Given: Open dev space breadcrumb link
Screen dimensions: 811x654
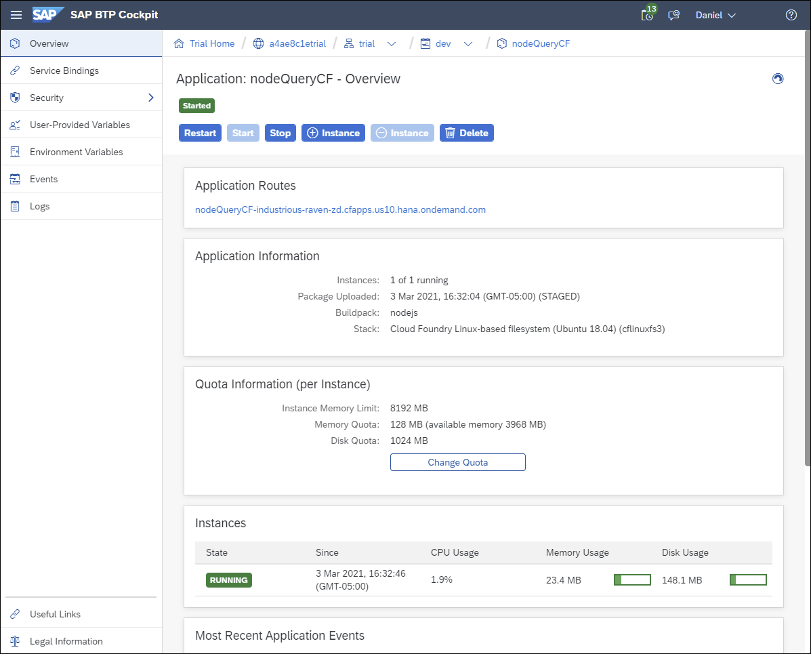Looking at the screenshot, I should pyautogui.click(x=443, y=43).
